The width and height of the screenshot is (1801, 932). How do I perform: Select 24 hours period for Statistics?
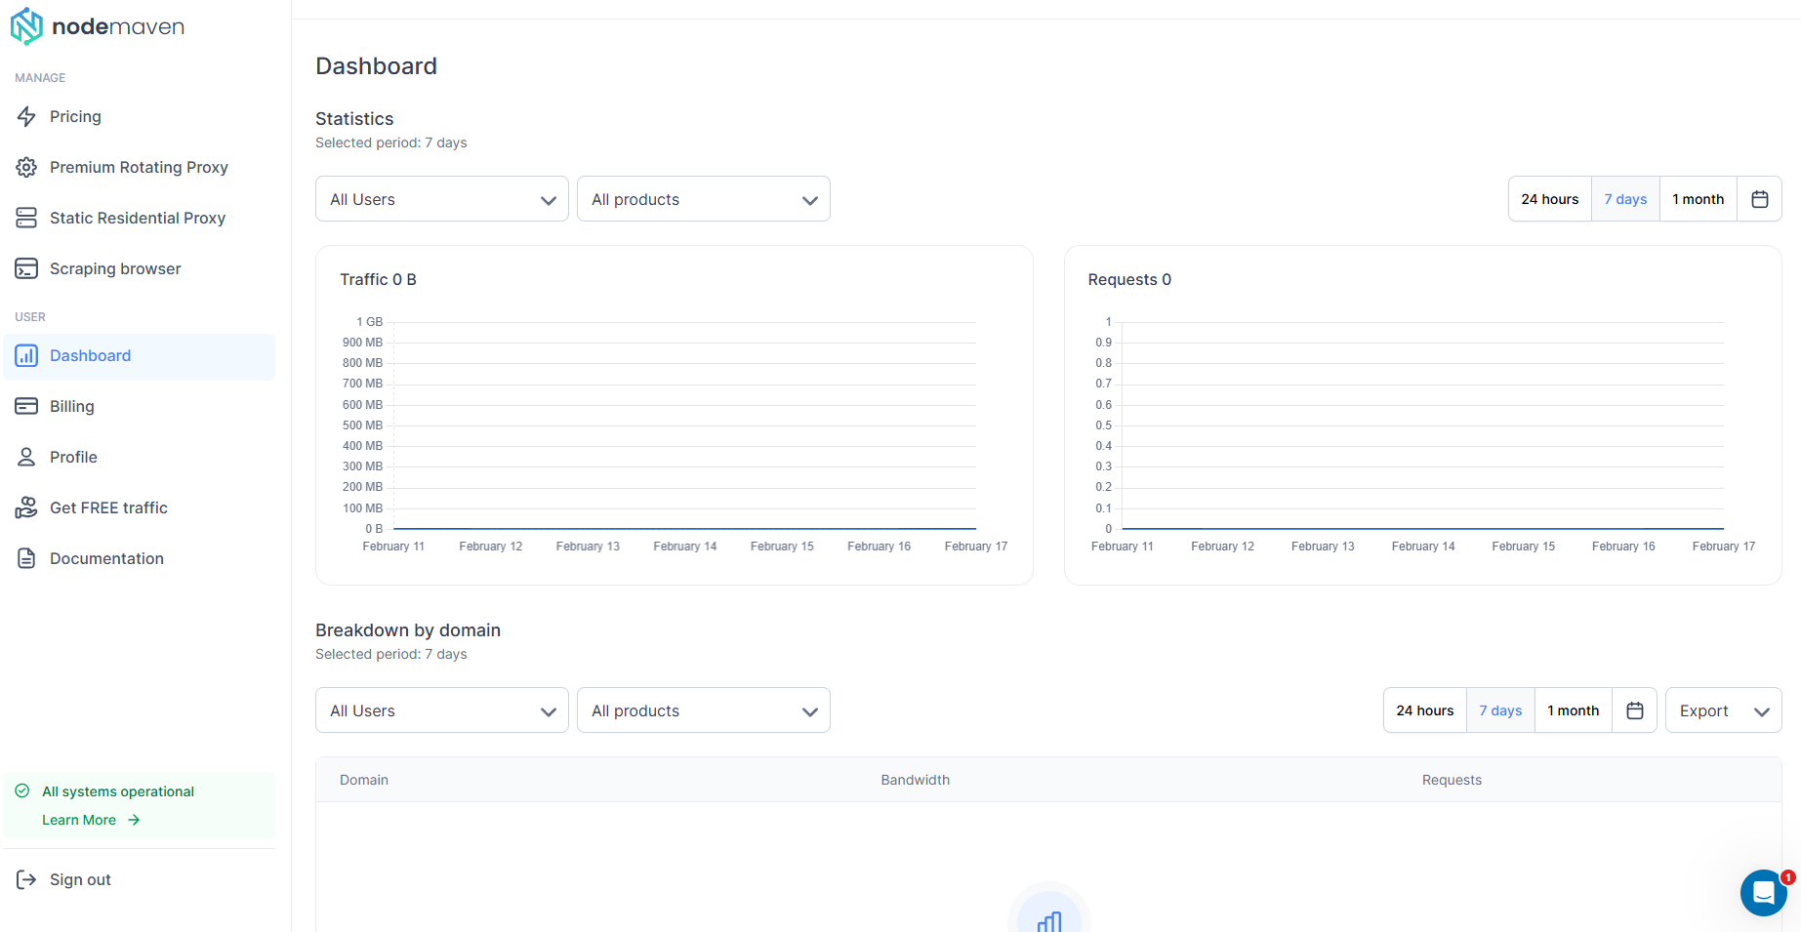1549,199
